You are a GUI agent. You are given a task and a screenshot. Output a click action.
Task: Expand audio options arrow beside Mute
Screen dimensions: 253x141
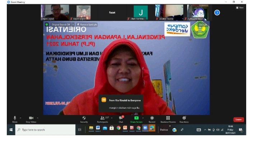click(x=20, y=118)
